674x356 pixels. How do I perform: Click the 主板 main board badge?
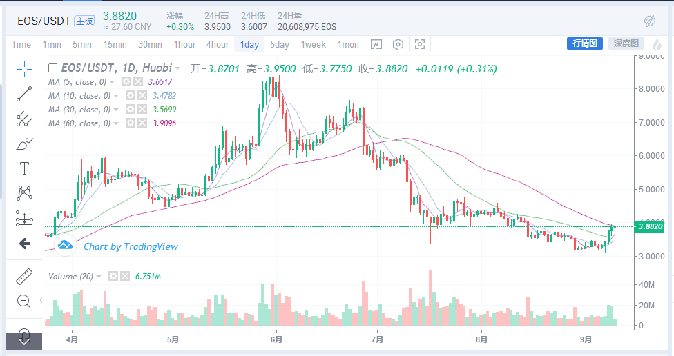pos(84,21)
